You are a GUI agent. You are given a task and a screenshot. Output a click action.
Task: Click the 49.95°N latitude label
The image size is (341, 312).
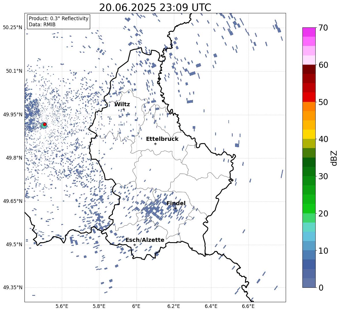tap(13, 114)
